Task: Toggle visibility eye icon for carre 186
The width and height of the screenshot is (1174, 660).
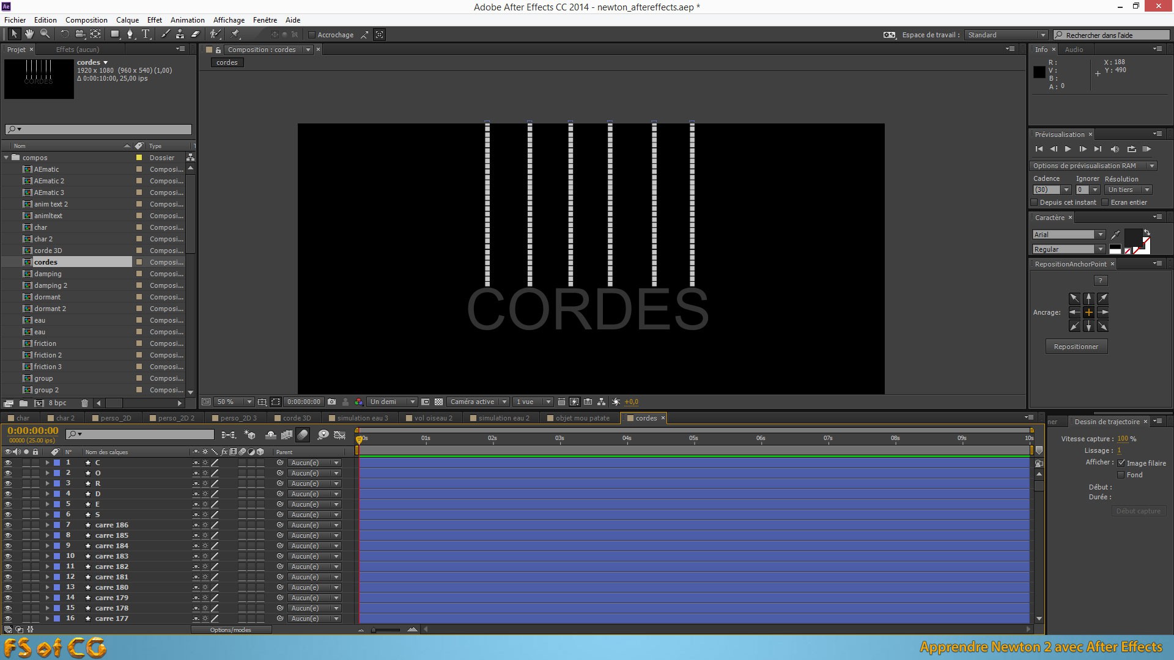Action: [8, 524]
